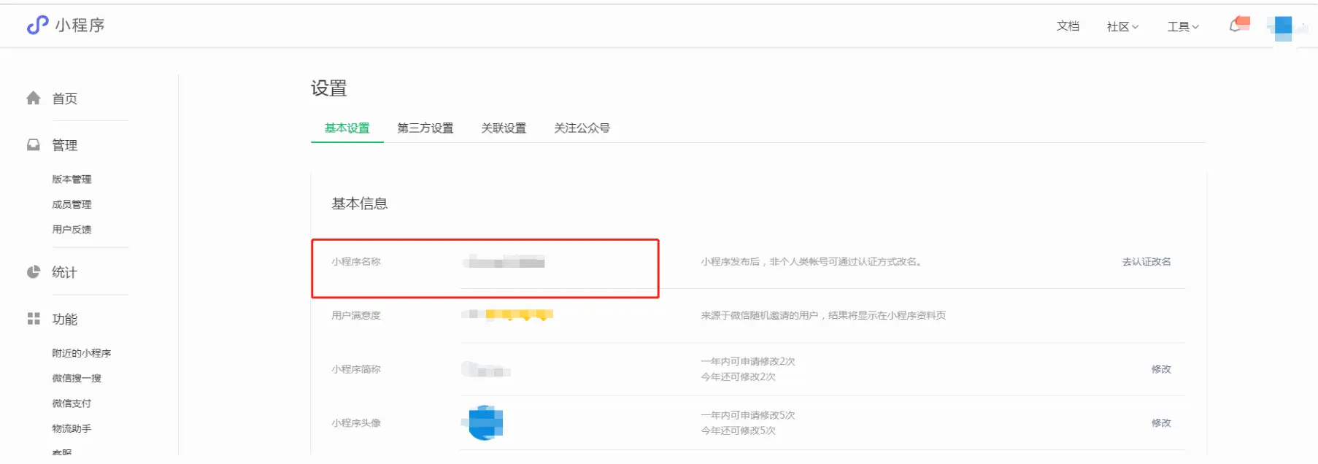Click 修改 for 小程序头像
This screenshot has width=1318, height=464.
(1160, 423)
